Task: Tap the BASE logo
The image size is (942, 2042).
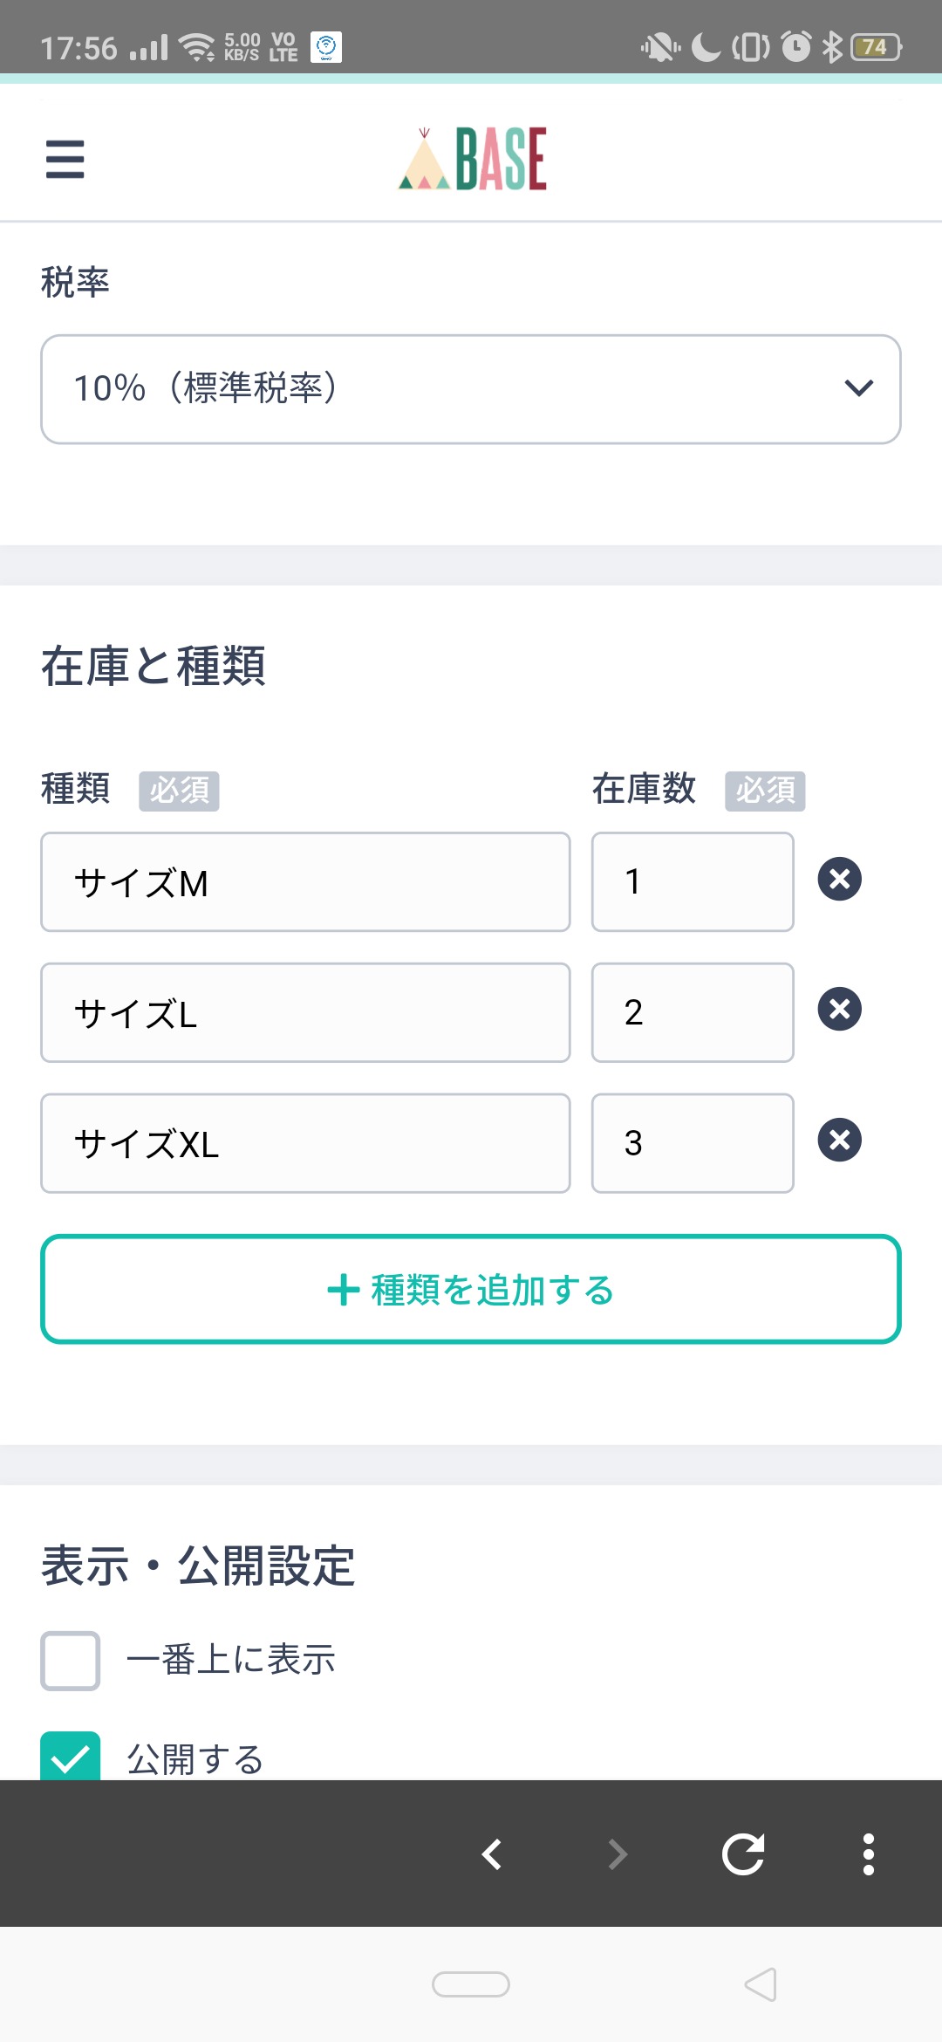Action: 472,159
